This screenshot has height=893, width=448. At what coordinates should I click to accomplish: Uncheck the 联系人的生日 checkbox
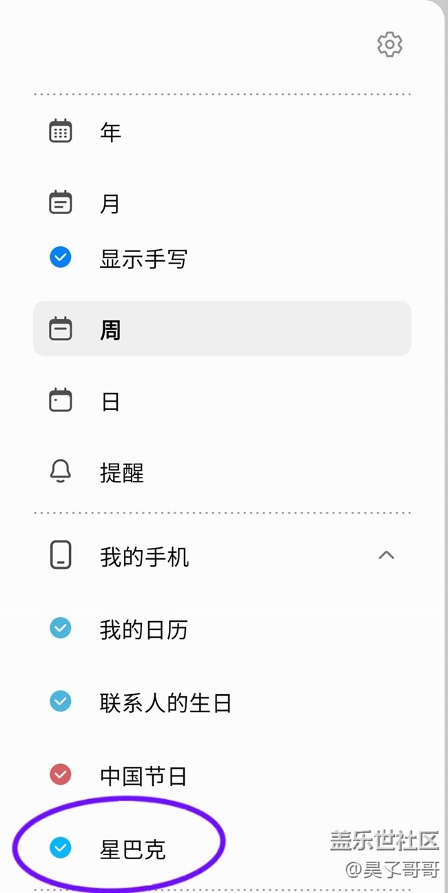(x=61, y=702)
